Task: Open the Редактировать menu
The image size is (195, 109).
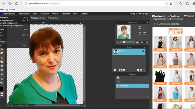Action: pos(9,14)
